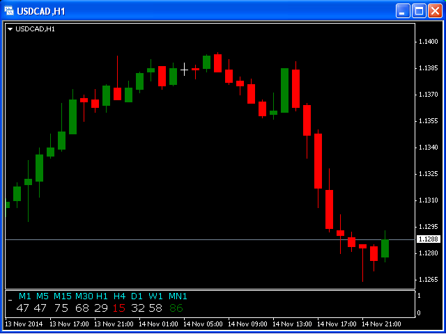Minimize the USDCAD,H1 chart window
This screenshot has height=334, width=446.
(x=403, y=10)
